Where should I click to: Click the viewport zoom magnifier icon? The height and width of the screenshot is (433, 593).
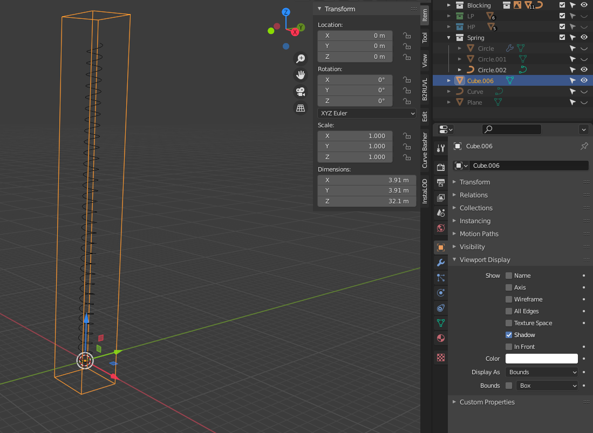click(x=301, y=58)
